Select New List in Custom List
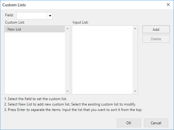The height and width of the screenshot is (130, 174). [35, 29]
